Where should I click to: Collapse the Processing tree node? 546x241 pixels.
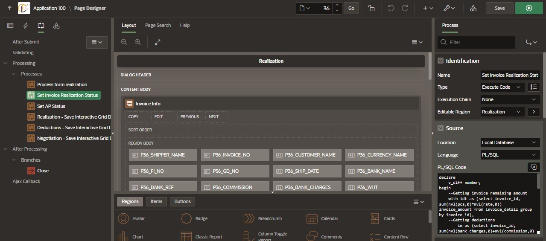(6, 63)
